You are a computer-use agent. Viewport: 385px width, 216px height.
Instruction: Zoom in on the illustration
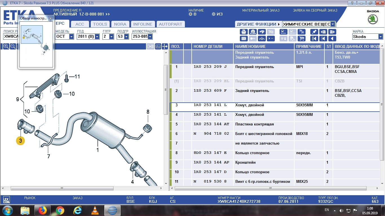[x=6, y=46]
